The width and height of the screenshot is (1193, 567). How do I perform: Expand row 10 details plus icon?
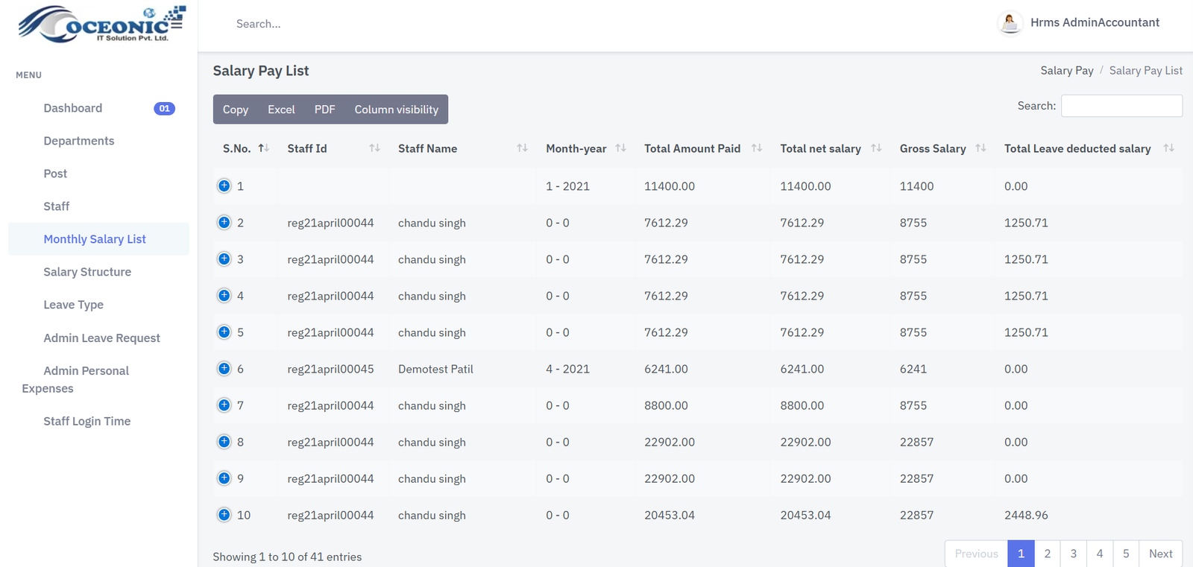(x=224, y=514)
